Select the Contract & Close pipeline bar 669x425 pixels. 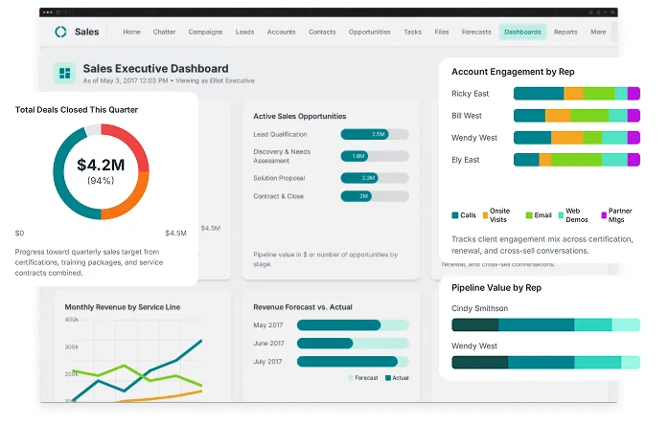pyautogui.click(x=357, y=195)
